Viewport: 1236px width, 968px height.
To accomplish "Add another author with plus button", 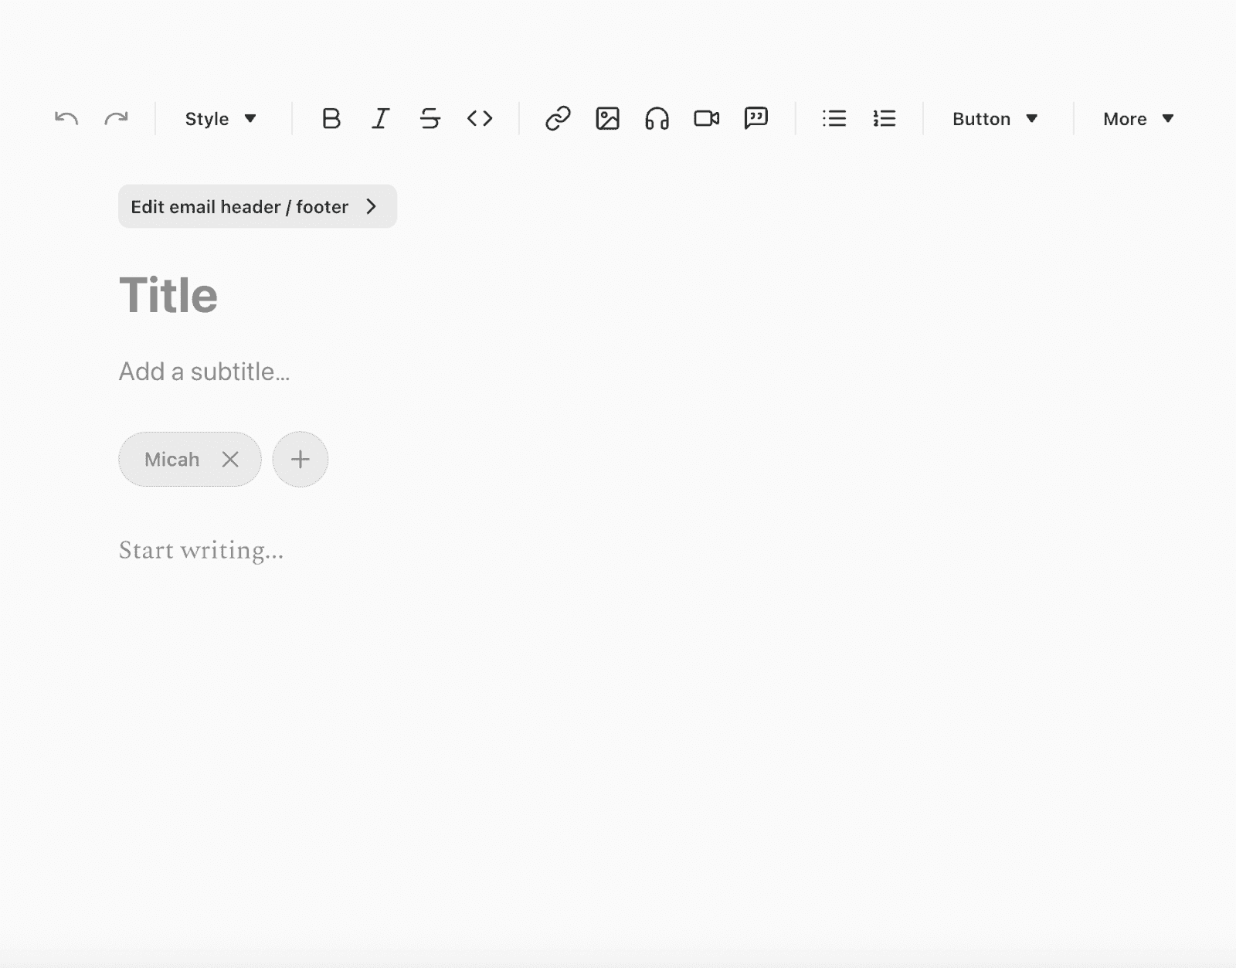I will click(300, 460).
